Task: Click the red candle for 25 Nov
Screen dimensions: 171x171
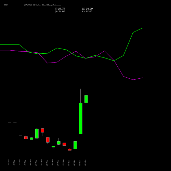Action: pos(48,140)
